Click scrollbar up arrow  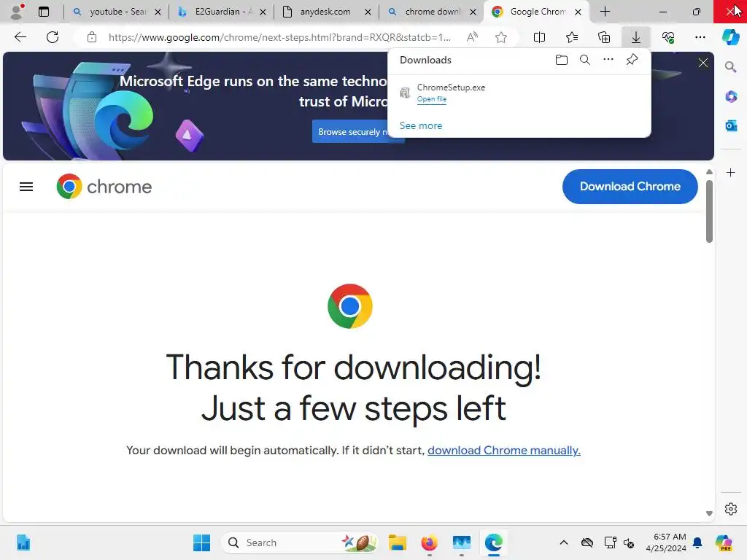point(709,172)
